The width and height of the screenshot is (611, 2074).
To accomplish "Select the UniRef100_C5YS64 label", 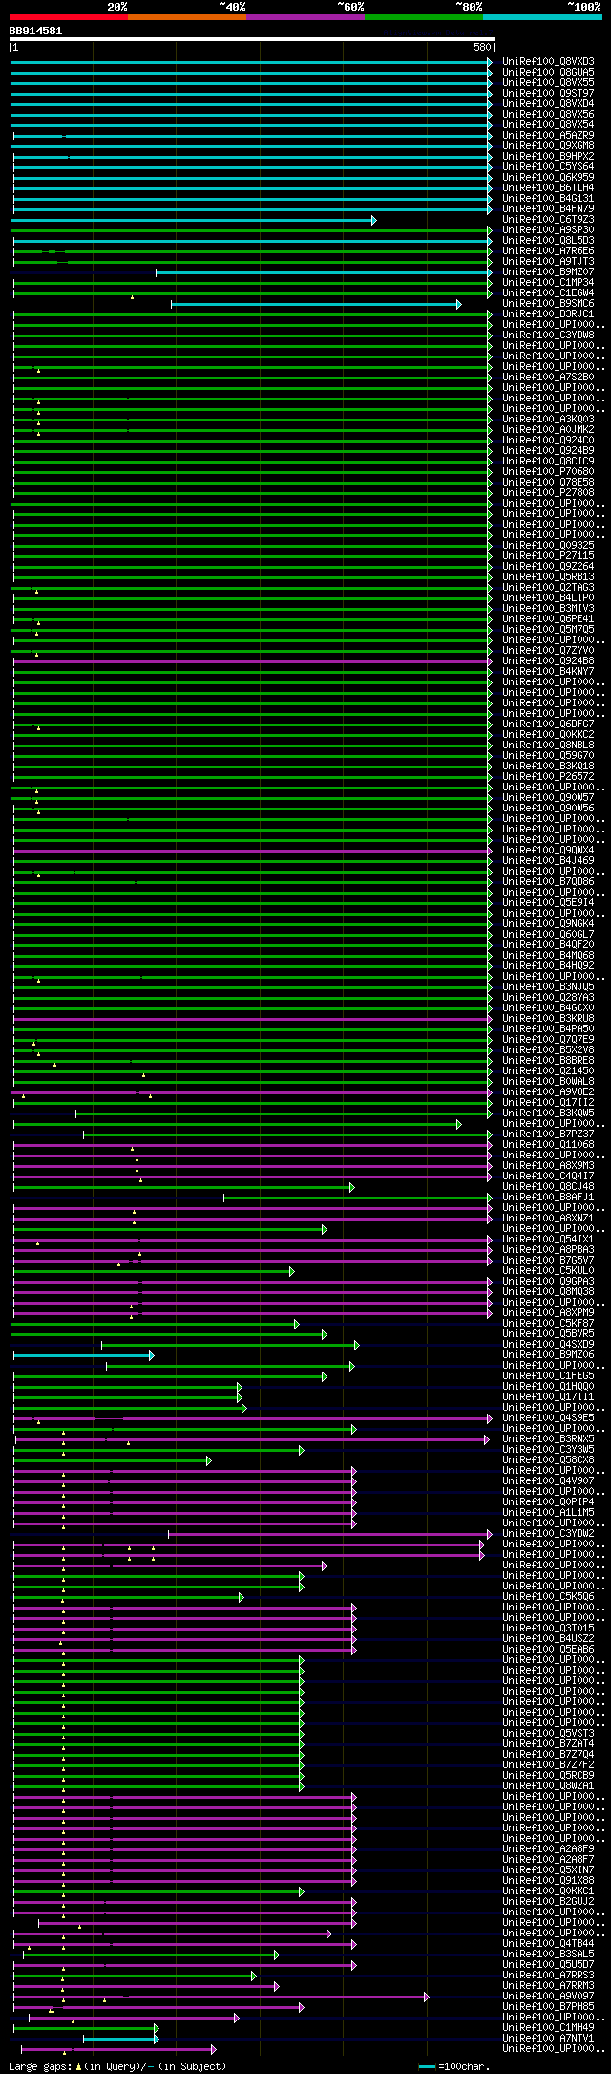I will tap(548, 167).
